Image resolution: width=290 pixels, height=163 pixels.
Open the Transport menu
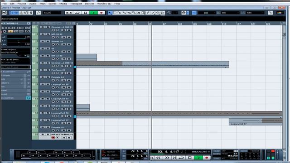point(76,4)
